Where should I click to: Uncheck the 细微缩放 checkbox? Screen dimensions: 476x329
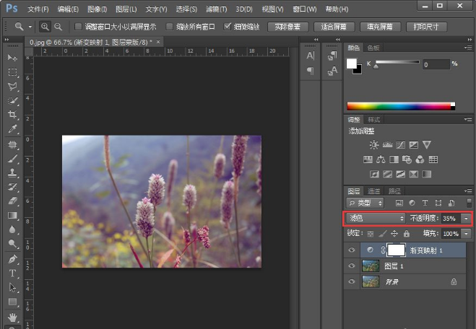[228, 27]
